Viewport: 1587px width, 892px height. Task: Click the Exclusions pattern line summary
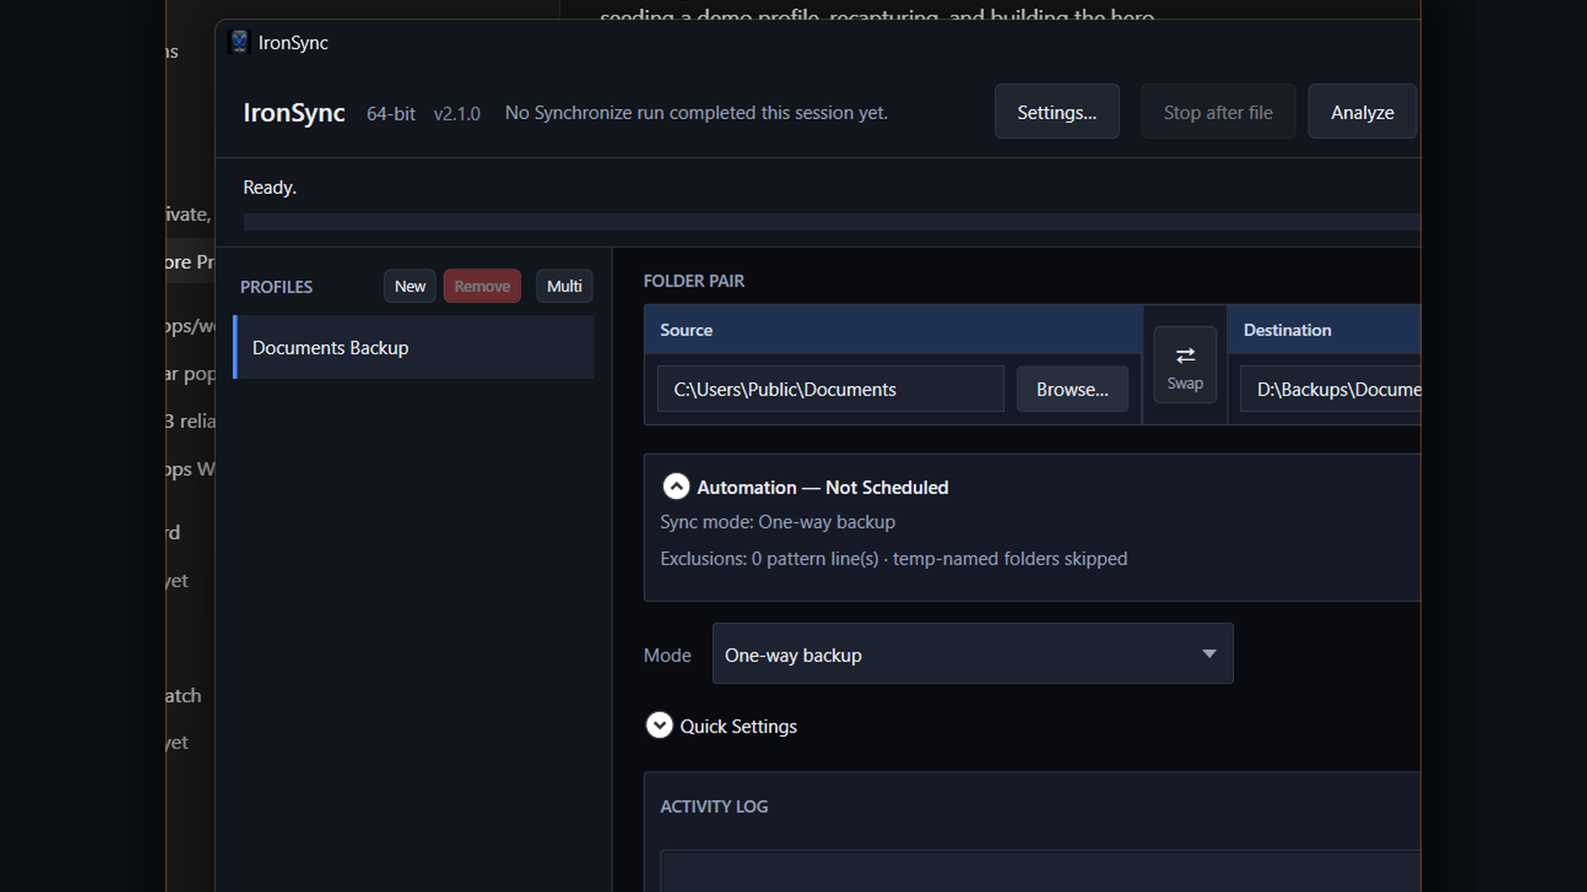pos(893,558)
